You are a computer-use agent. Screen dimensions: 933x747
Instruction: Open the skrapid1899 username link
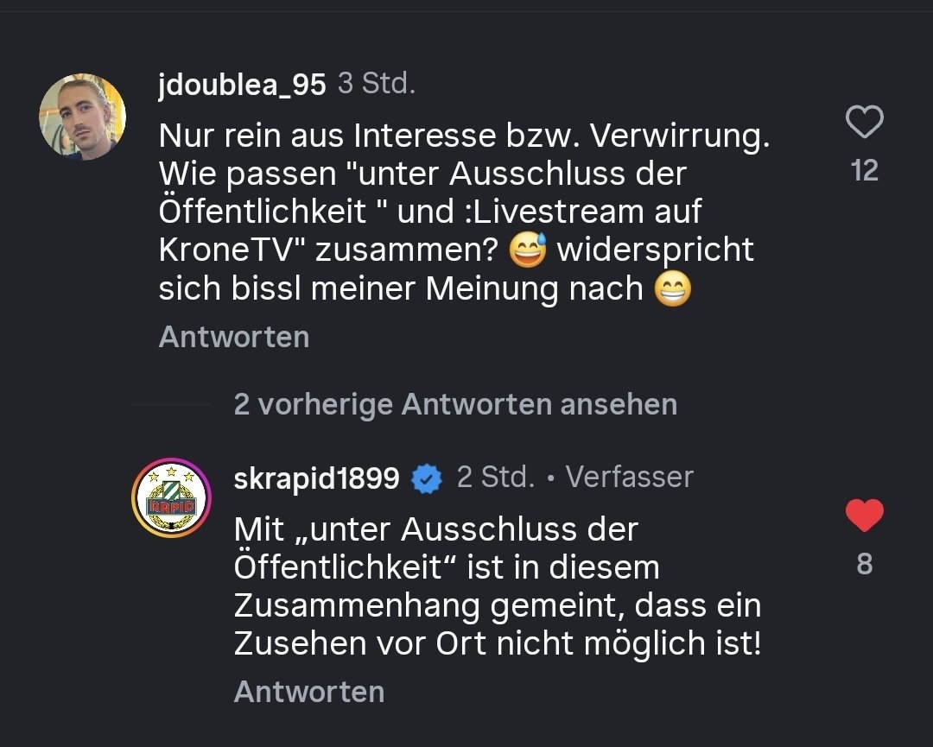(x=316, y=478)
